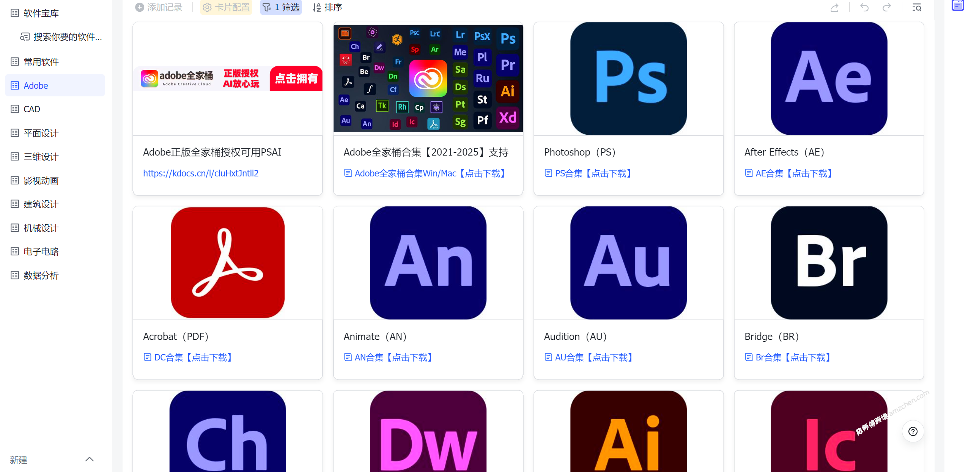Select the Adobe sidebar entry
This screenshot has height=472, width=971.
pos(55,85)
